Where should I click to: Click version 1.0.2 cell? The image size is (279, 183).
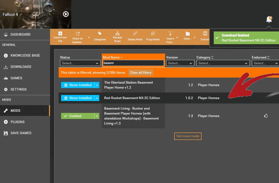click(x=189, y=98)
